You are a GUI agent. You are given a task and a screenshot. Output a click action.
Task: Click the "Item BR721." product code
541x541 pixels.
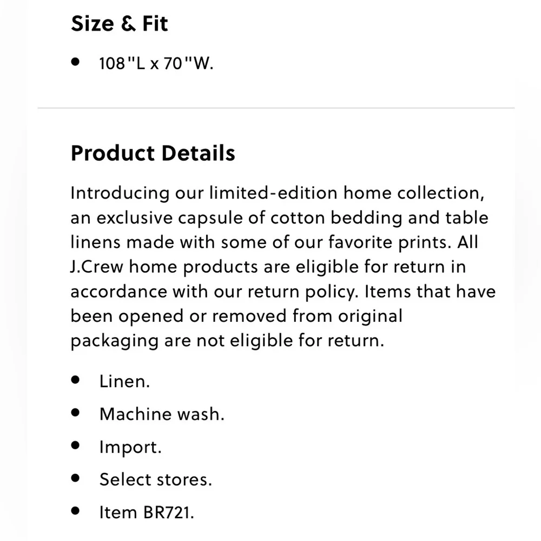point(147,512)
